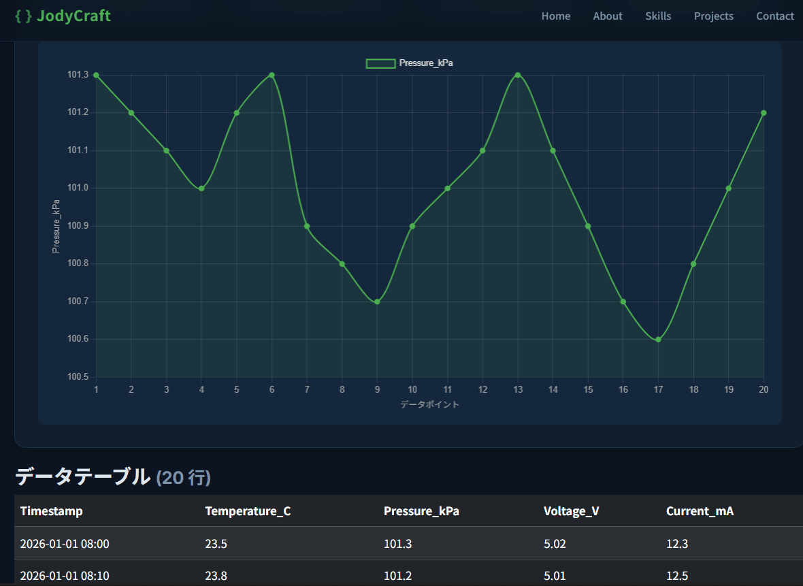The height and width of the screenshot is (586, 803).
Task: Select the chart peak at x=13
Action: point(518,76)
